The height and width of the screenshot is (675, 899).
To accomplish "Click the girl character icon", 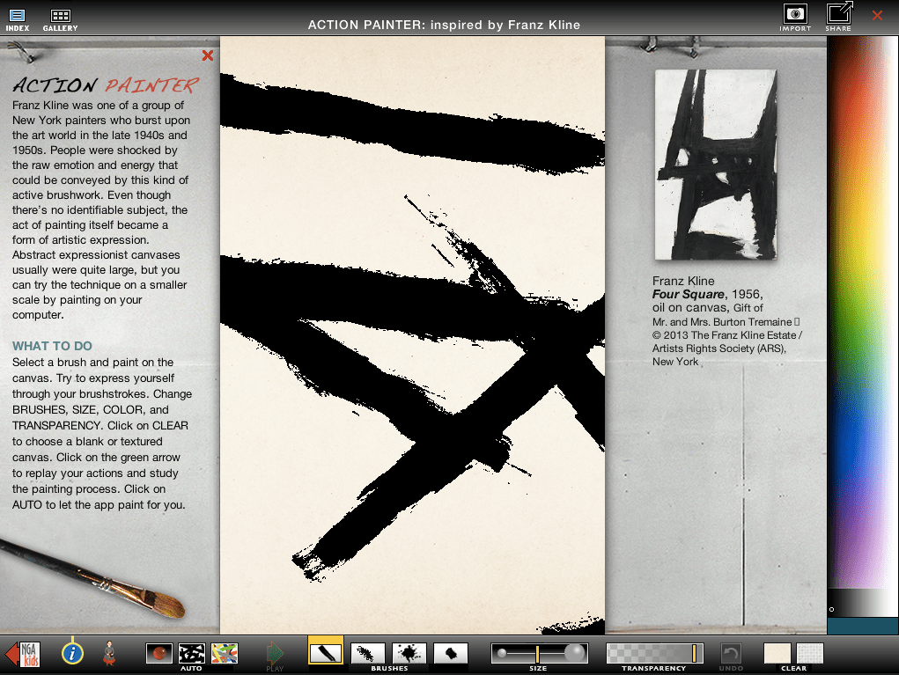I will (111, 653).
